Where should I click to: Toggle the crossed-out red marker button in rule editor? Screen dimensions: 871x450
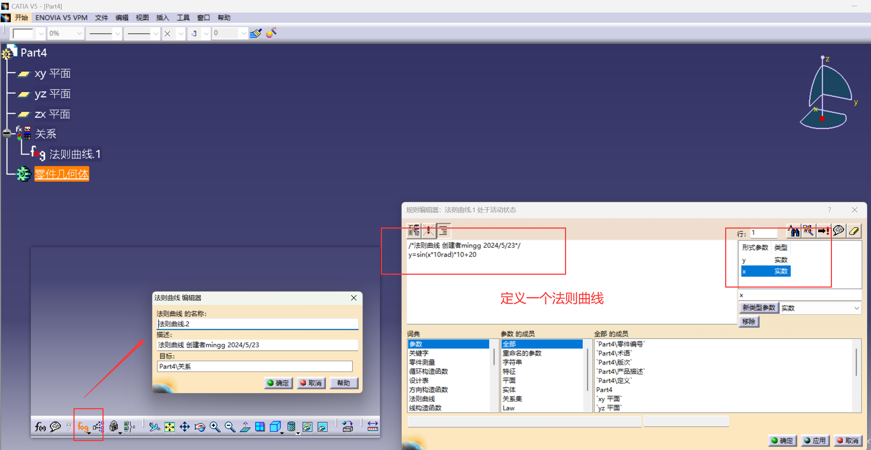[x=429, y=231]
